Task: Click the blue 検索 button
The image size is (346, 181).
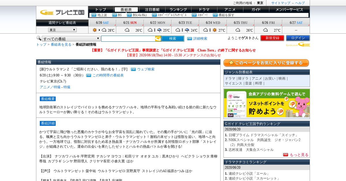Action: 173,38
